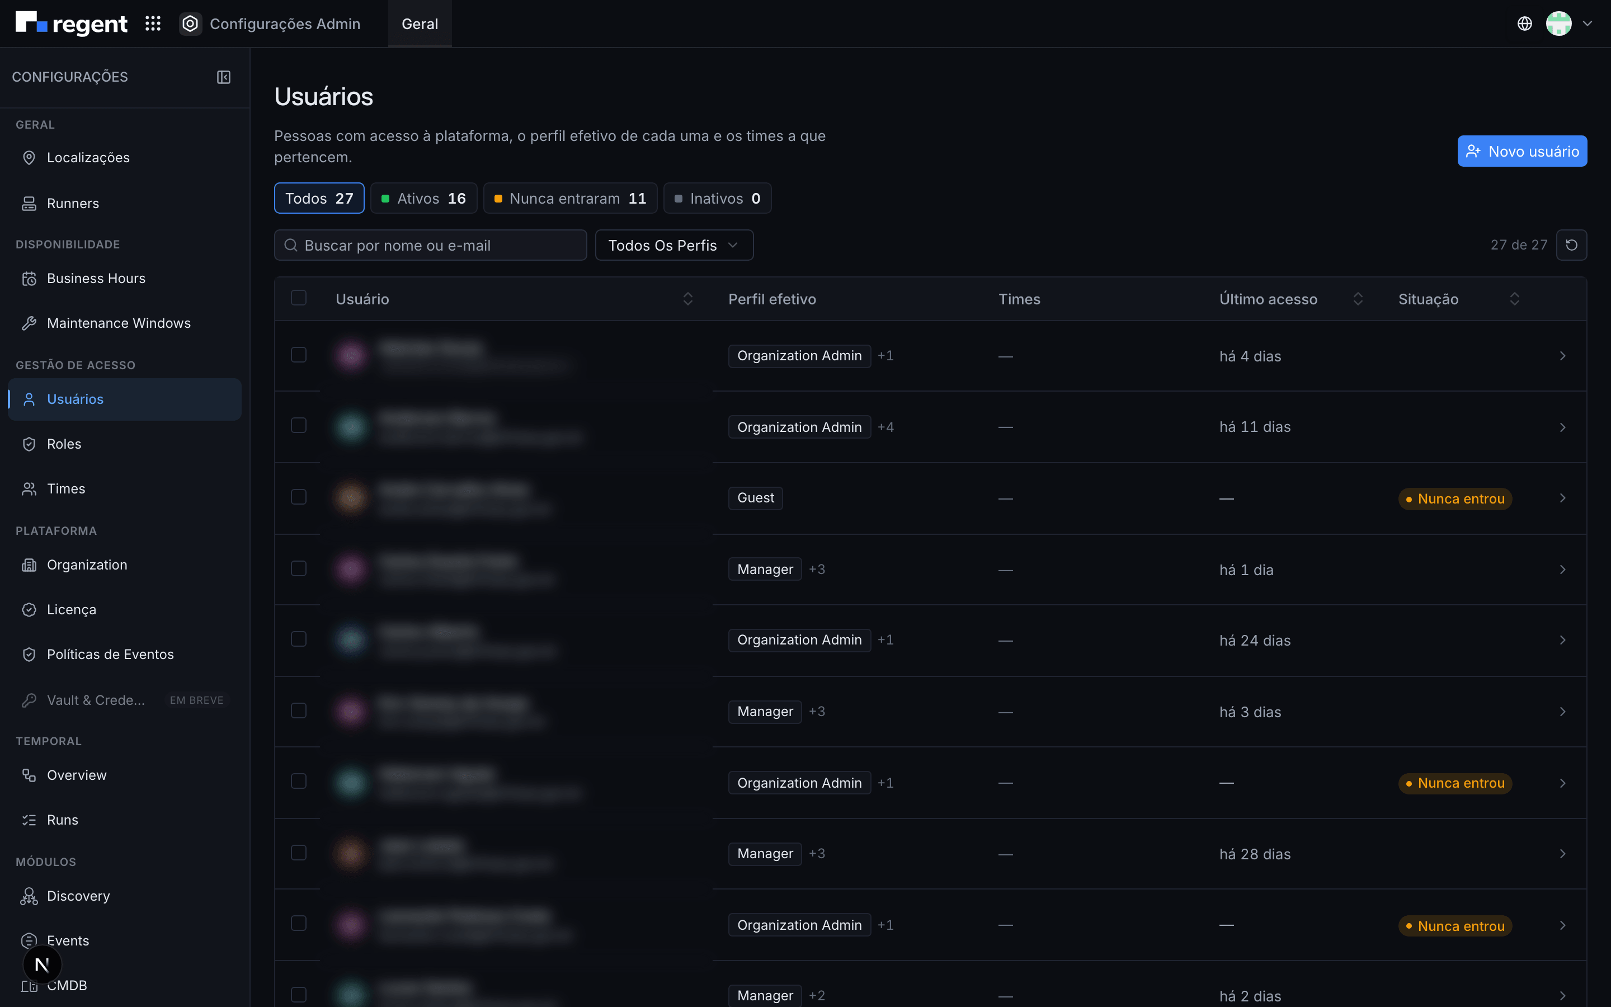1611x1007 pixels.
Task: Tick checkbox for row with 'há 11 dias'
Action: click(299, 426)
